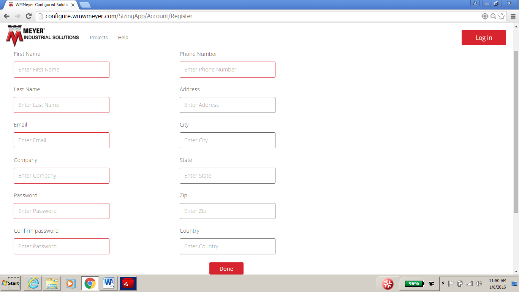Open the Chrome menu hamburger icon
This screenshot has width=519, height=292.
[x=513, y=16]
